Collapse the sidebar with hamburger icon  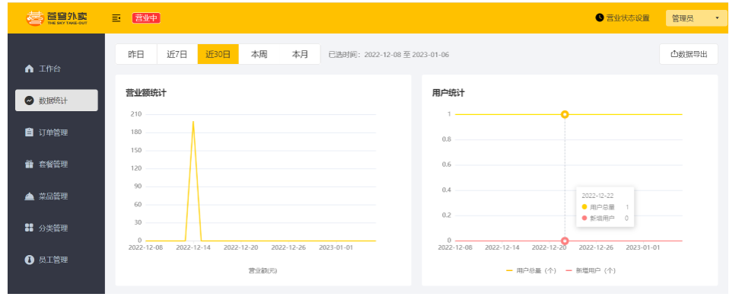point(116,18)
